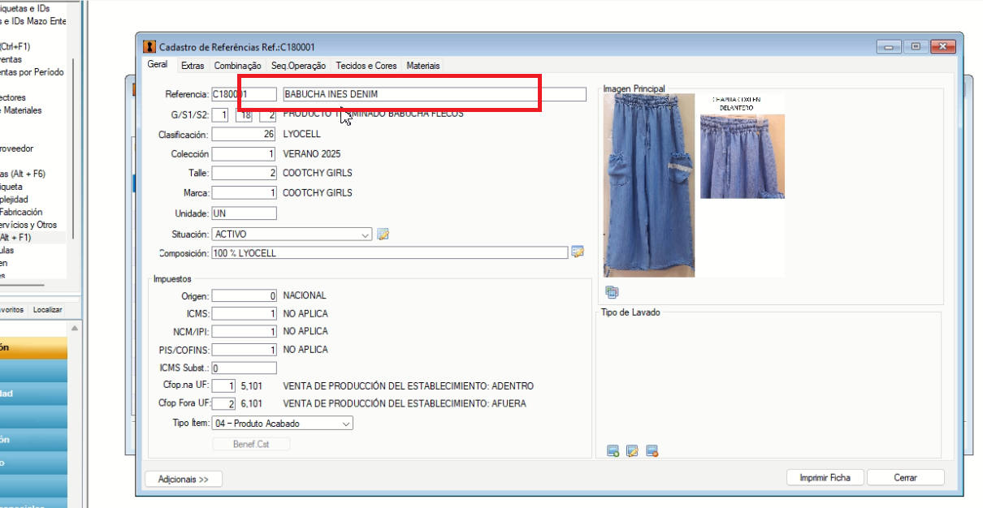Click the Talle number field

pos(244,173)
